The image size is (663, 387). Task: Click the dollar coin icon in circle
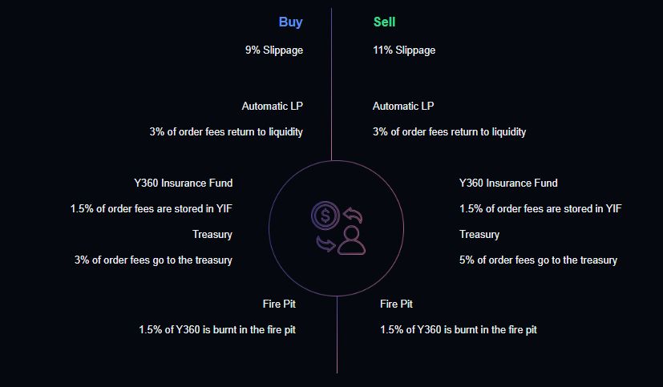click(x=325, y=216)
